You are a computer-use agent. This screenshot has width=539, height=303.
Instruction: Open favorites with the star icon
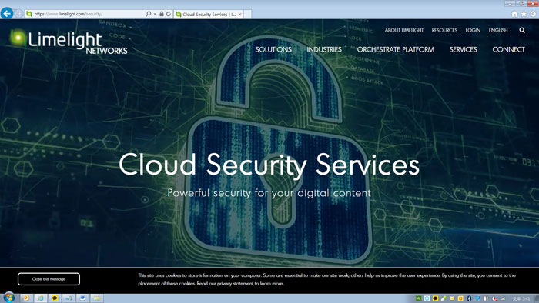click(524, 14)
